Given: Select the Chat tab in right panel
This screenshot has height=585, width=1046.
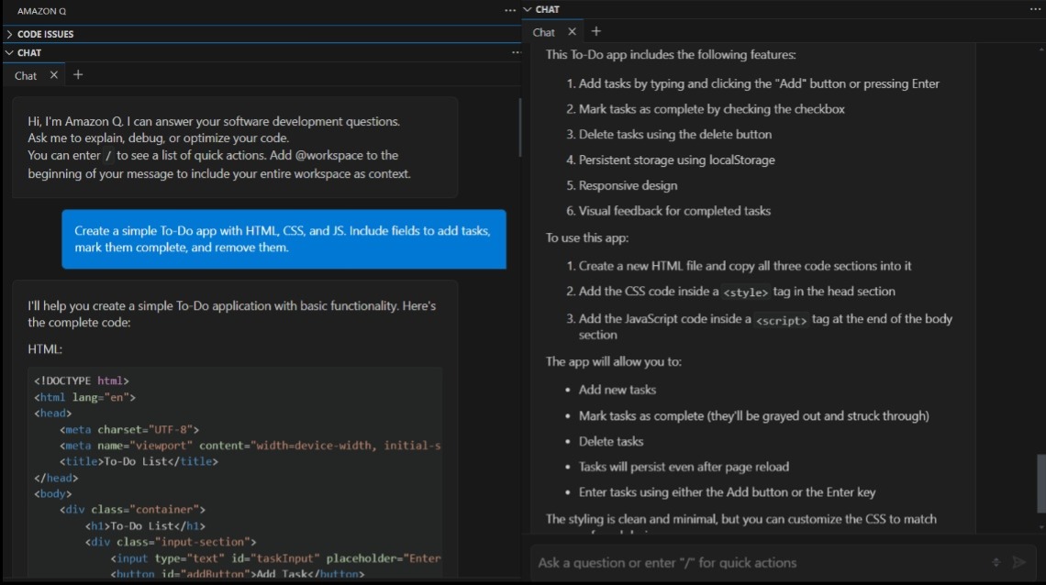Looking at the screenshot, I should (x=544, y=32).
